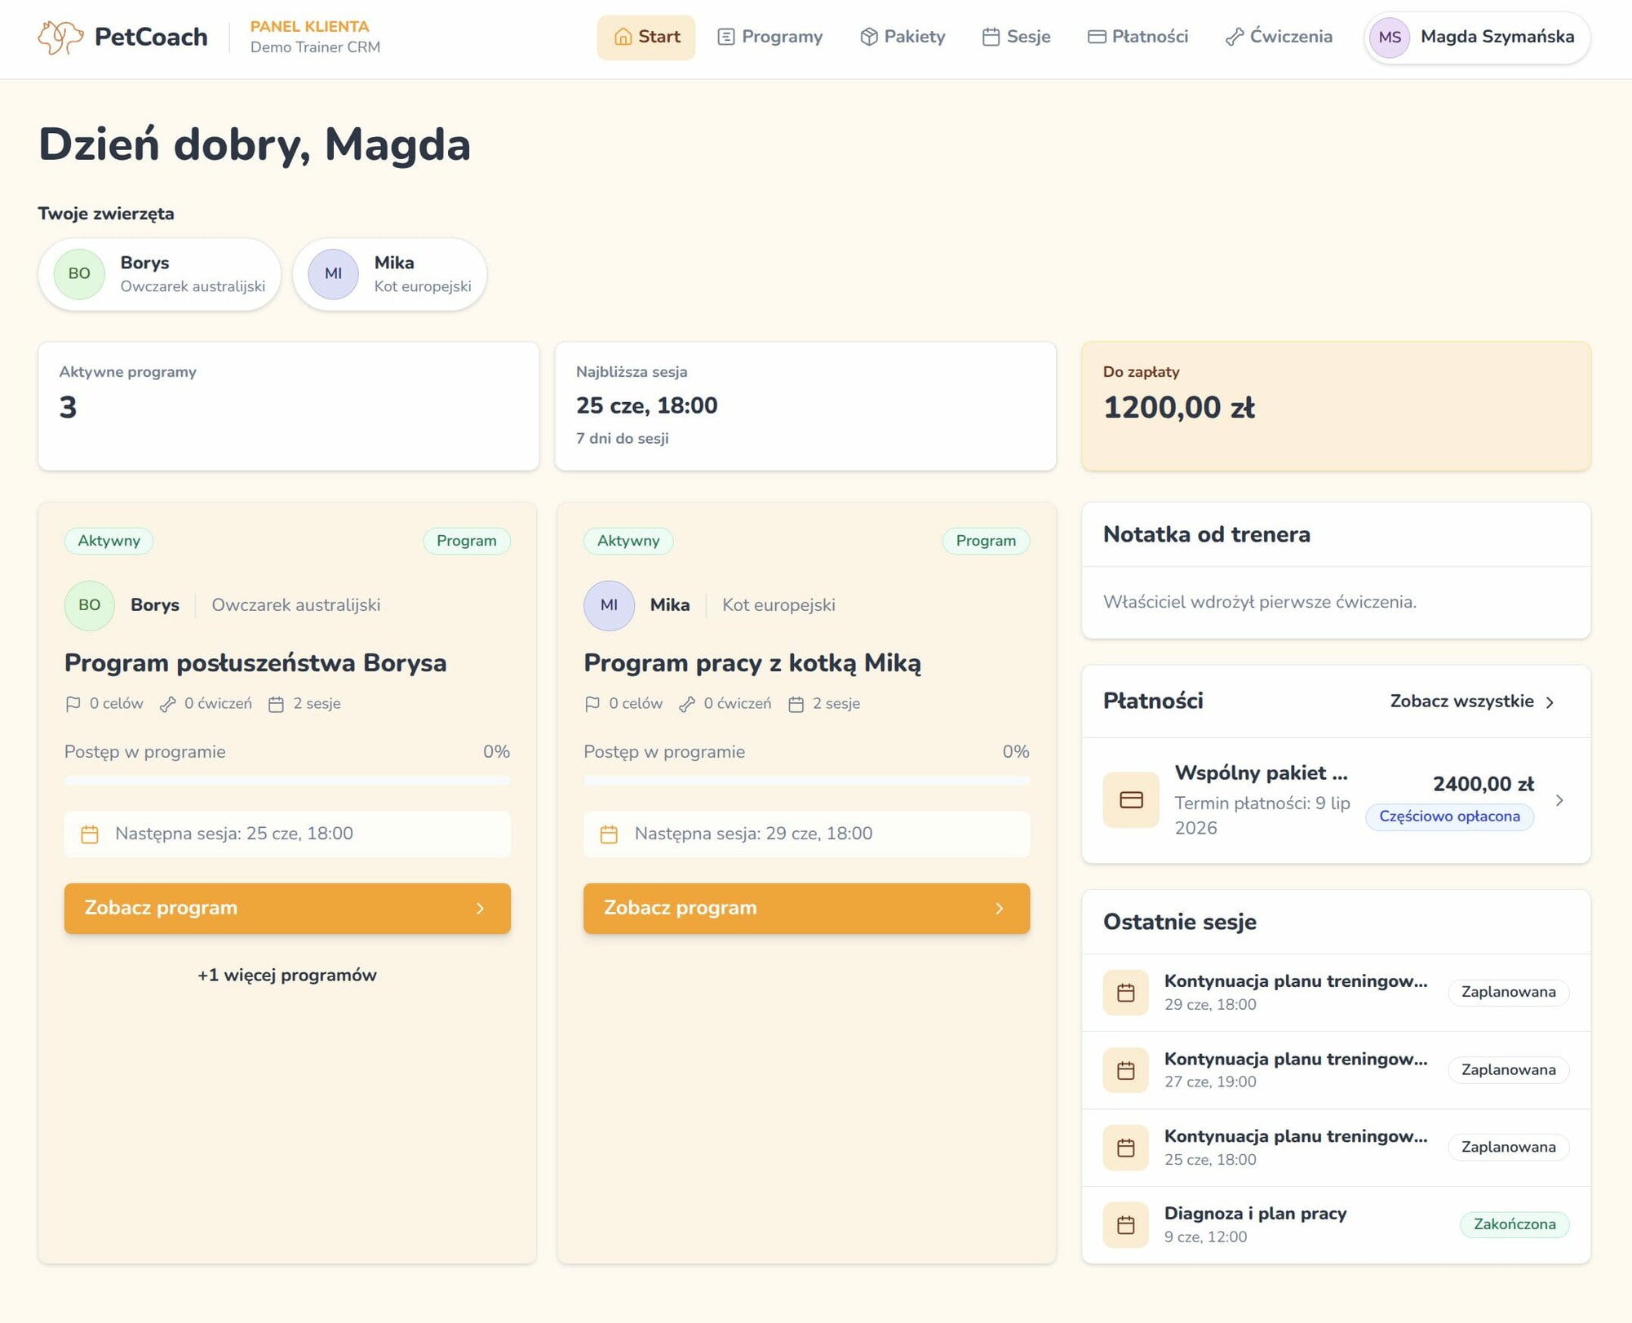Screen dimensions: 1632x1323
Task: Click the MS user avatar
Action: point(1390,38)
